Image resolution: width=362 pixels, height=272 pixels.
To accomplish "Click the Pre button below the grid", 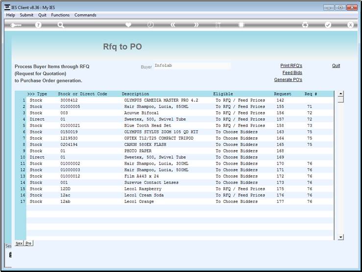I will [28, 243].
